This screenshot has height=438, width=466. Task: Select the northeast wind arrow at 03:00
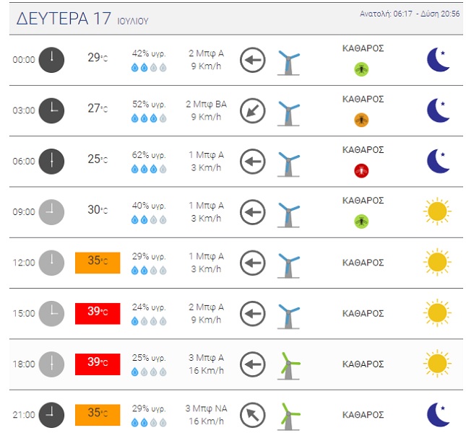(252, 110)
